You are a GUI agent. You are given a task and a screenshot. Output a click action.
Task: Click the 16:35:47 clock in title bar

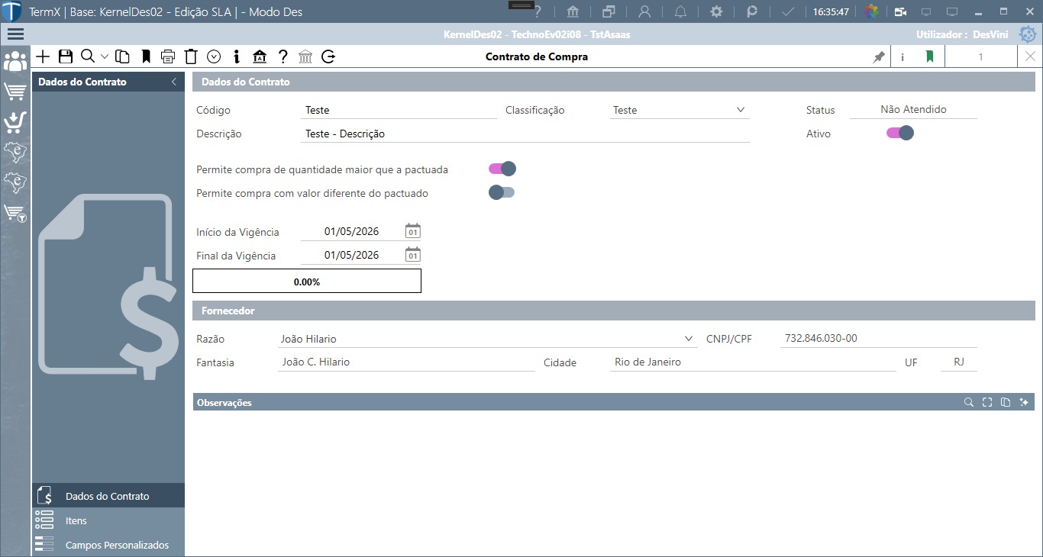tap(831, 12)
